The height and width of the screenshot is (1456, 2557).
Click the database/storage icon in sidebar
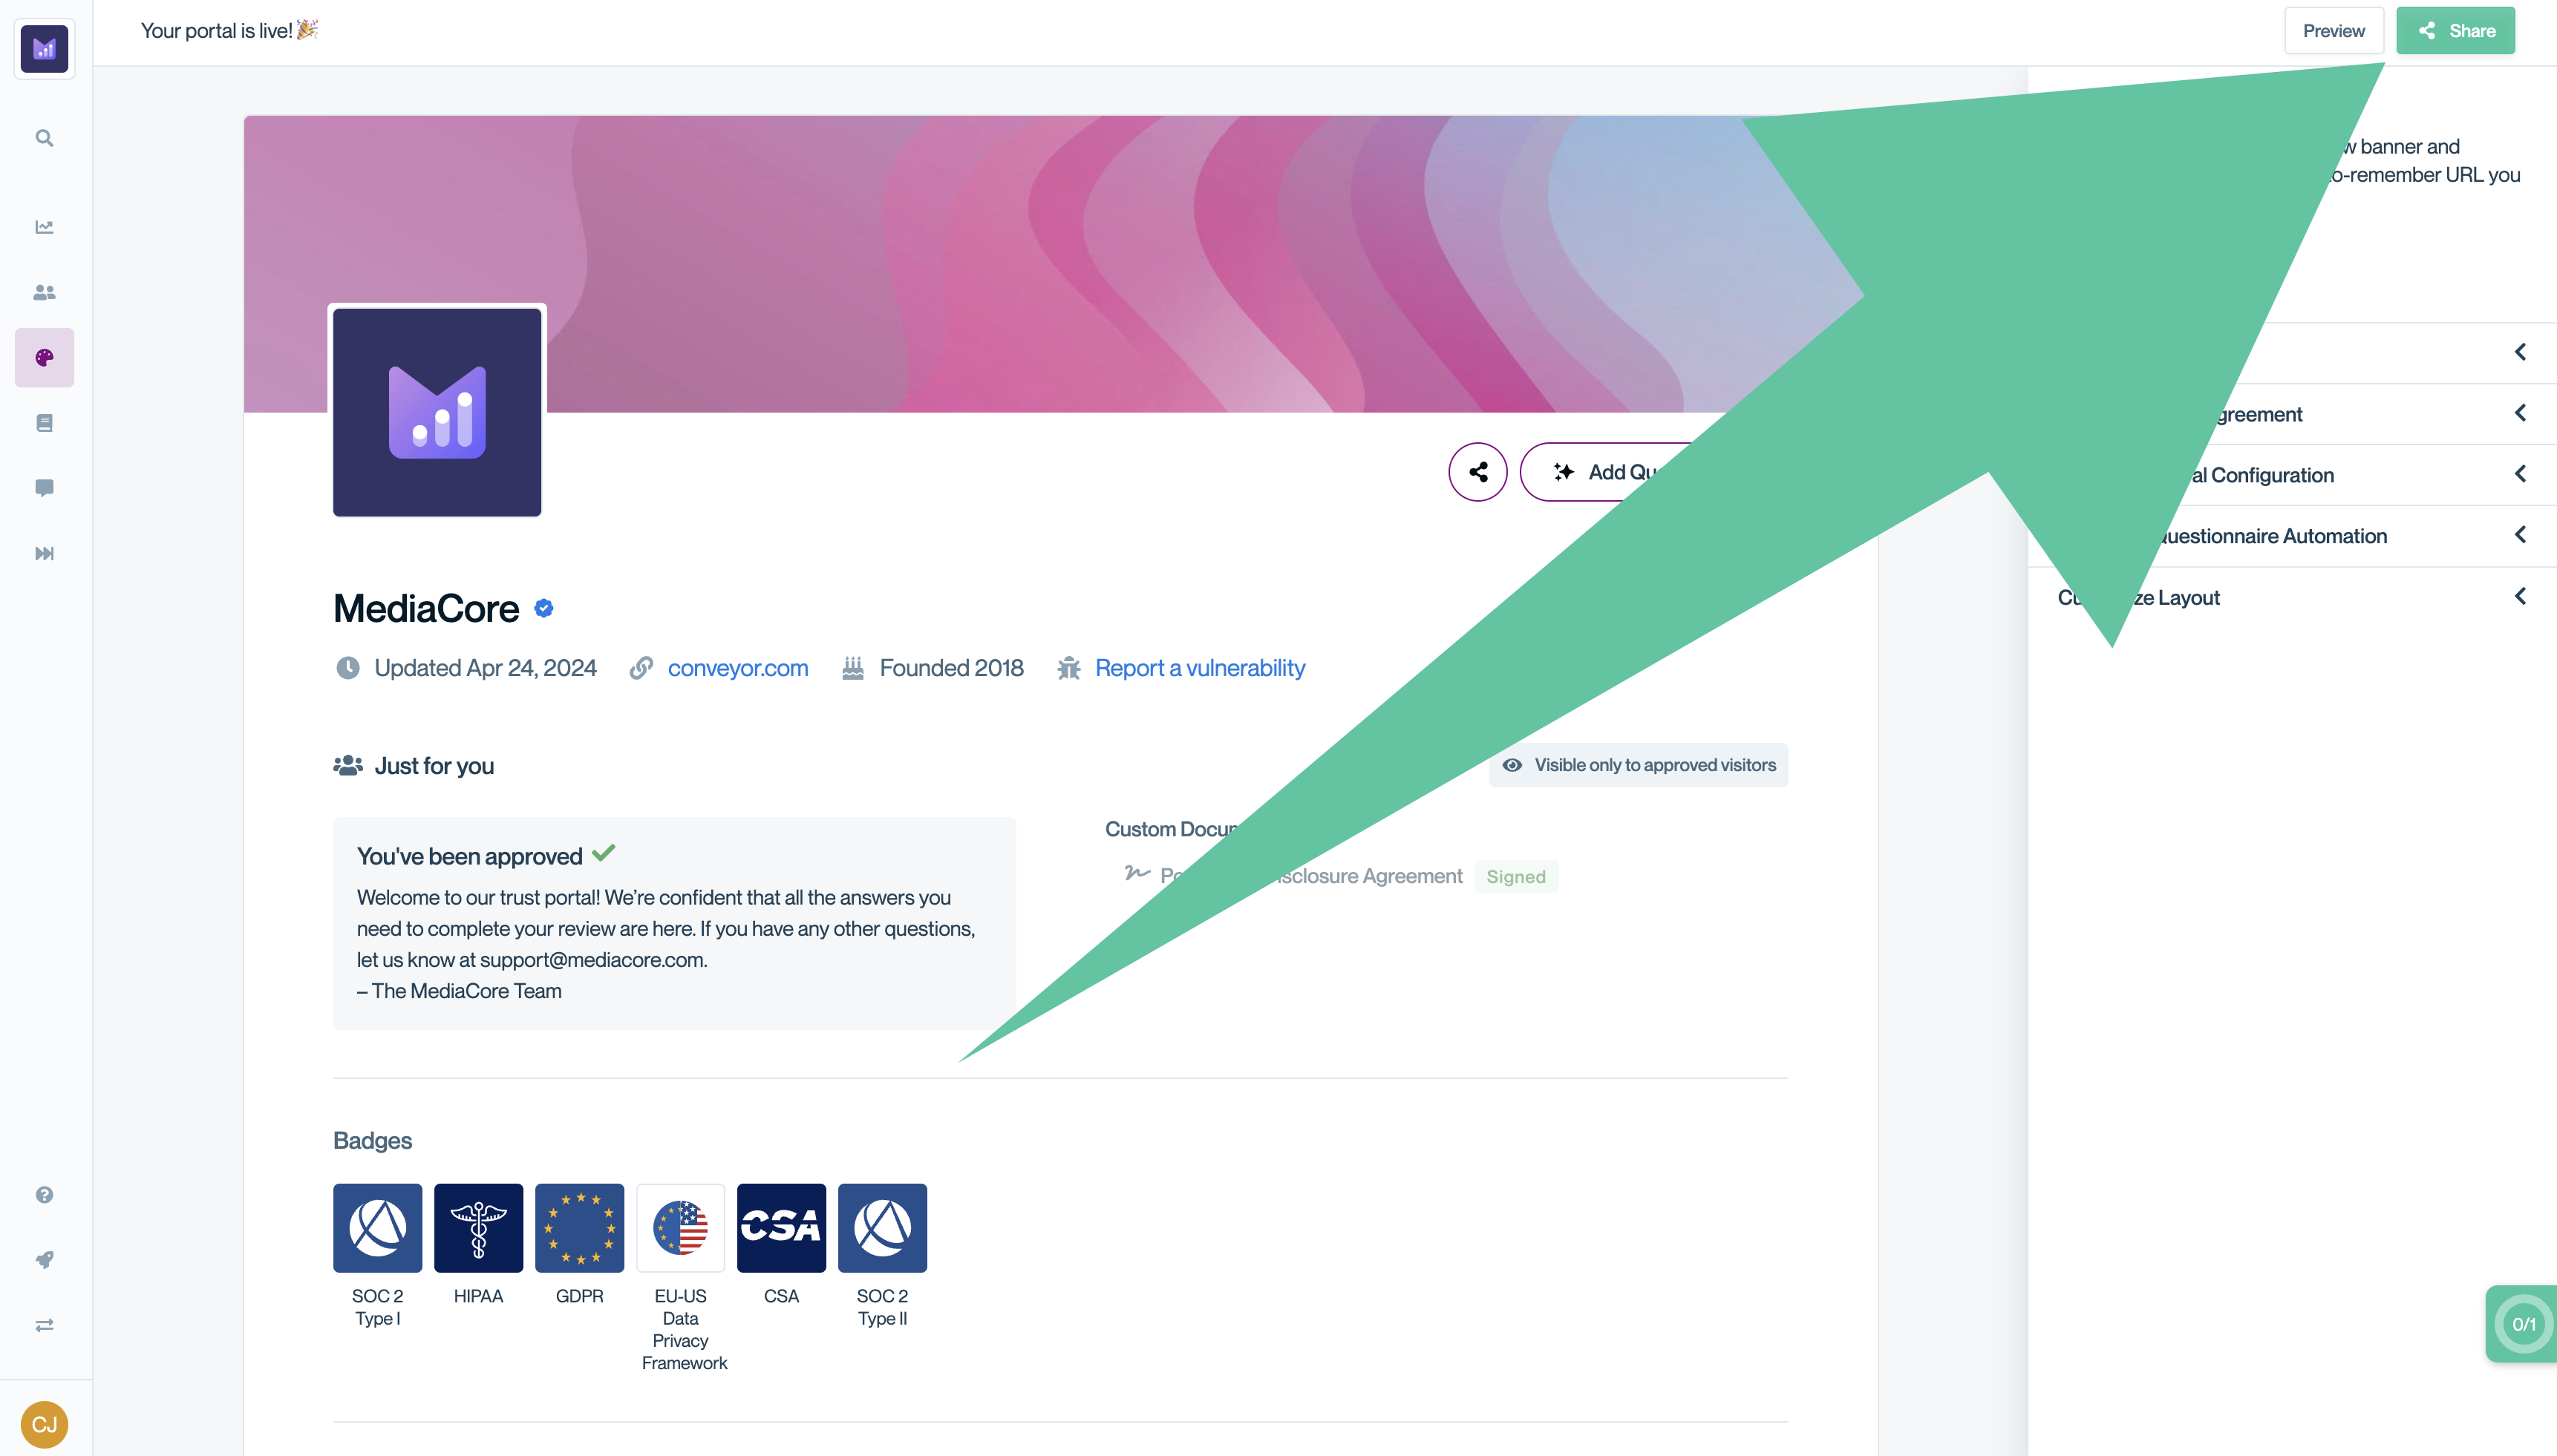46,423
